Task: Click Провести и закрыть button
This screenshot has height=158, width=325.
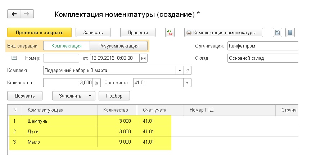Action: point(39,32)
